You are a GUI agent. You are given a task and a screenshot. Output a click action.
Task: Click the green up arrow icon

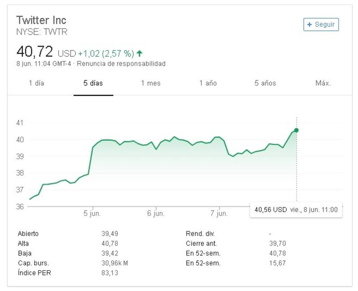click(x=140, y=54)
